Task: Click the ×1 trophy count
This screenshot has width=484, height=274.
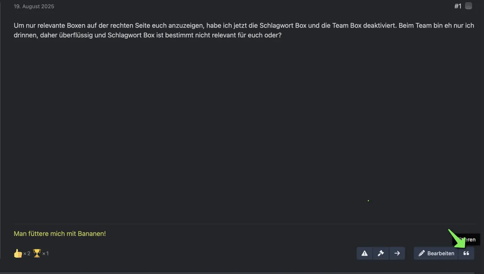Action: [45, 253]
